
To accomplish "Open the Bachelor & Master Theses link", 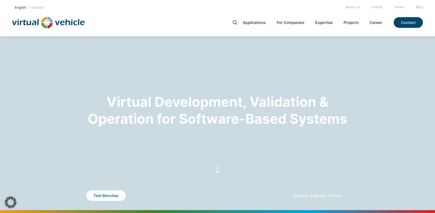I will [x=317, y=195].
